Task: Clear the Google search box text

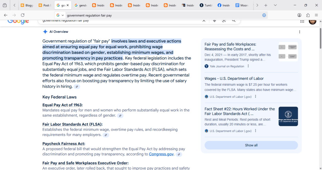Action: point(204,21)
